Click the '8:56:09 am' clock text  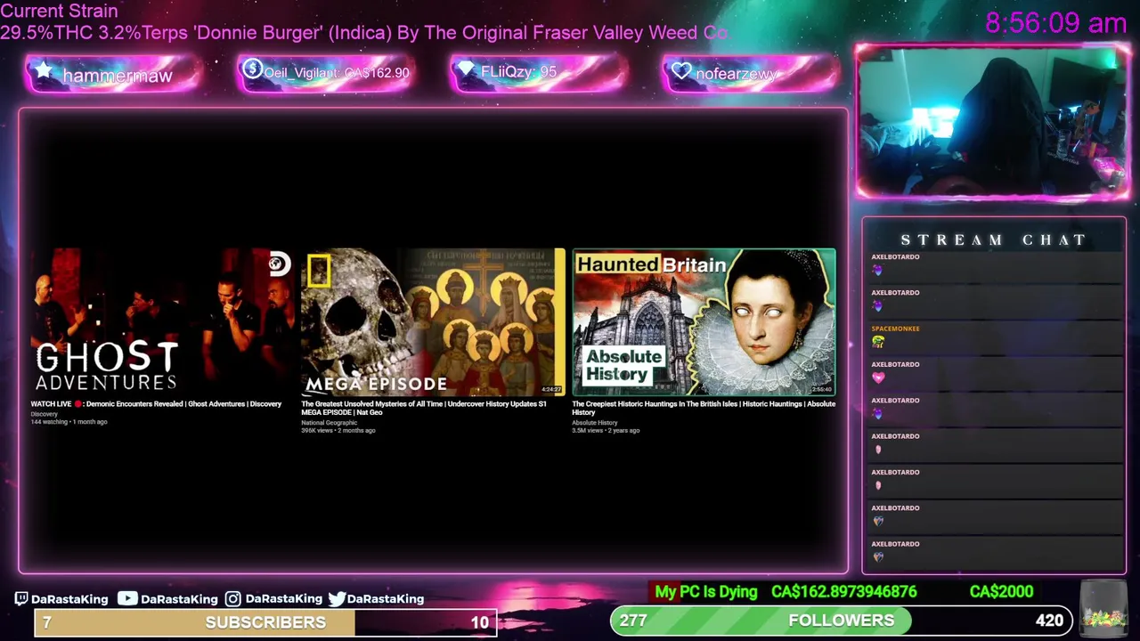1056,23
